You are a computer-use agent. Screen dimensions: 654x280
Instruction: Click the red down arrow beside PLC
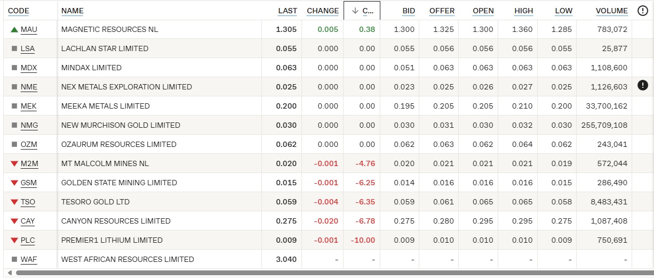[x=14, y=241]
